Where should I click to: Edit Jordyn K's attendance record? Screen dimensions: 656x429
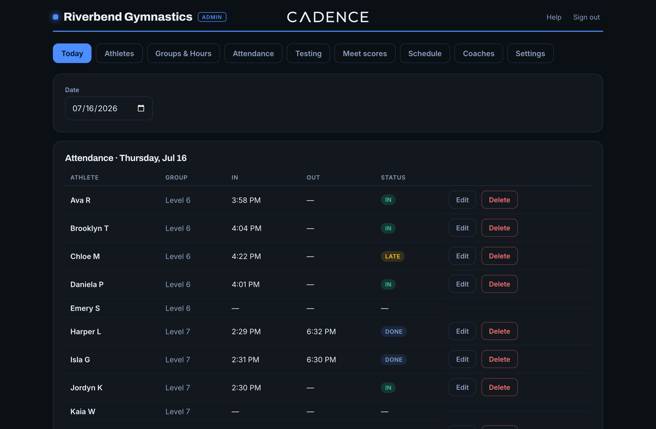click(462, 387)
